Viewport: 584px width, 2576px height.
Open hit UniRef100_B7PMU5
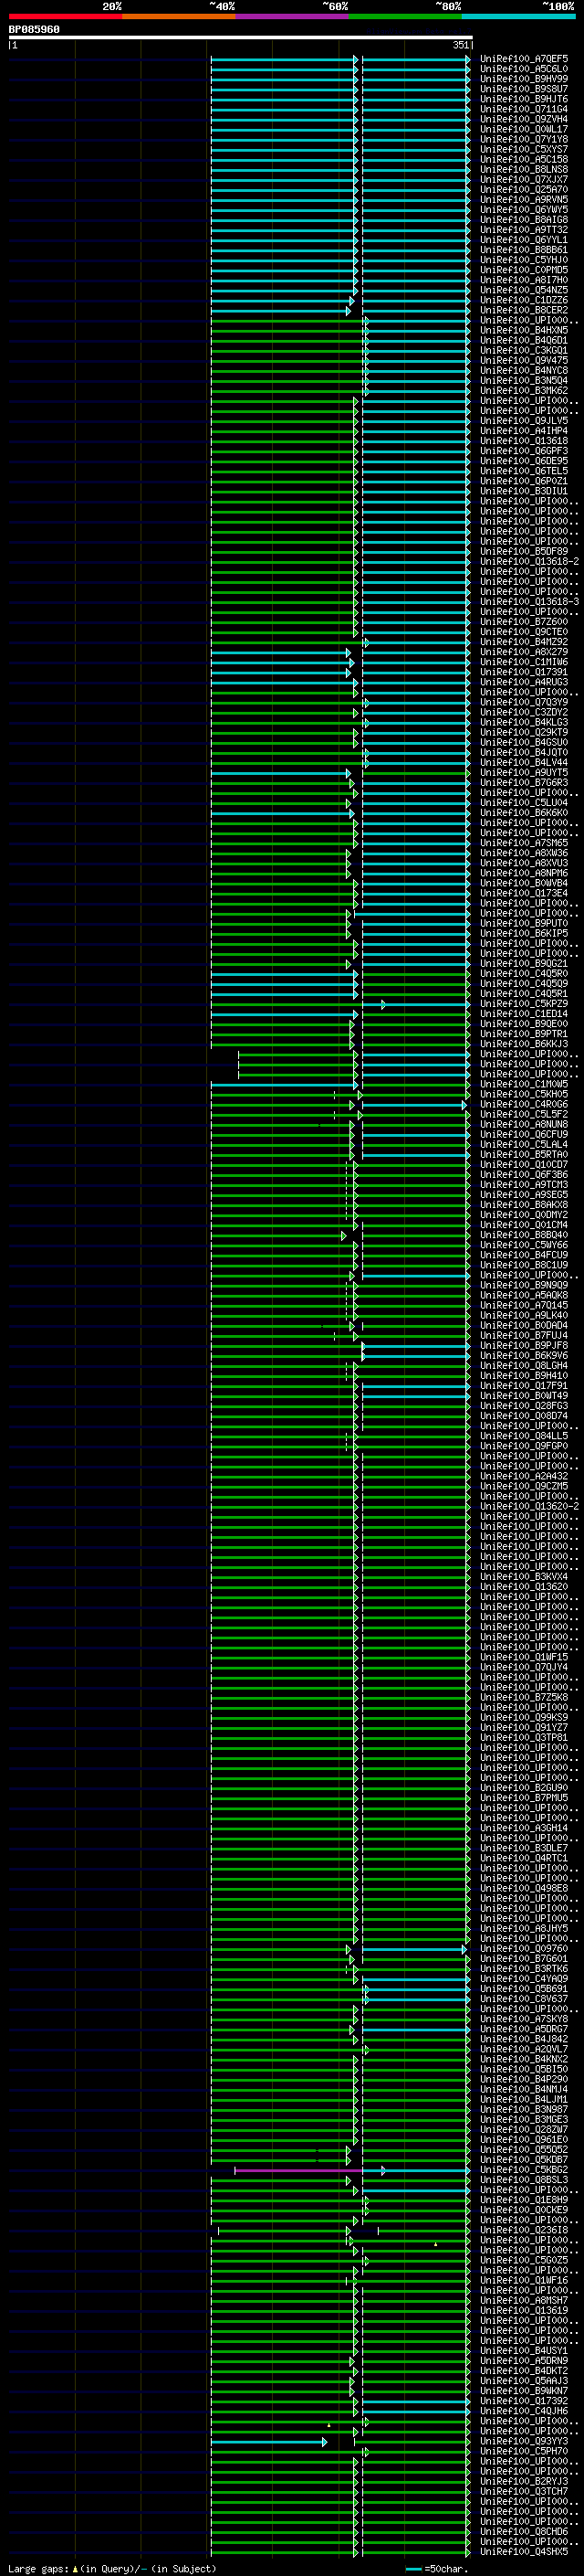pyautogui.click(x=524, y=1798)
